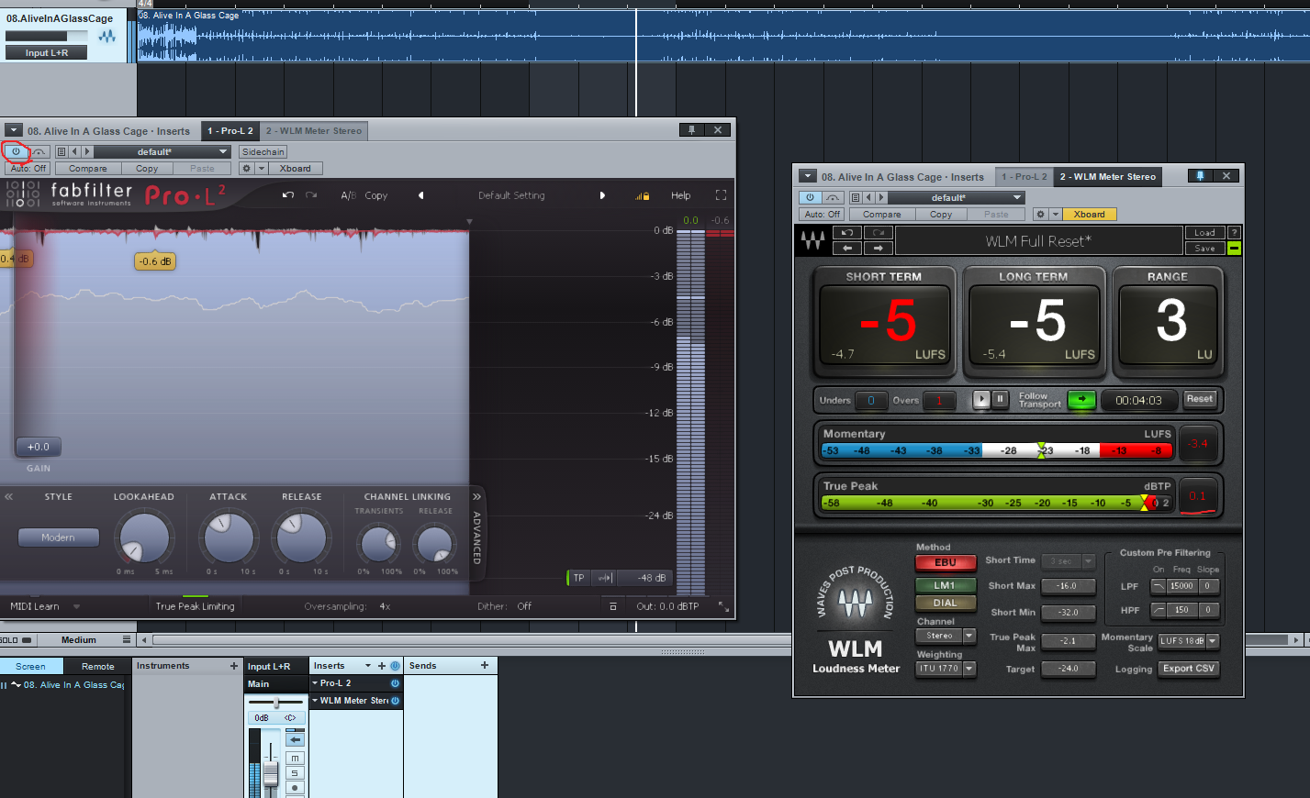Click Load button in WLM meter

pyautogui.click(x=1204, y=233)
